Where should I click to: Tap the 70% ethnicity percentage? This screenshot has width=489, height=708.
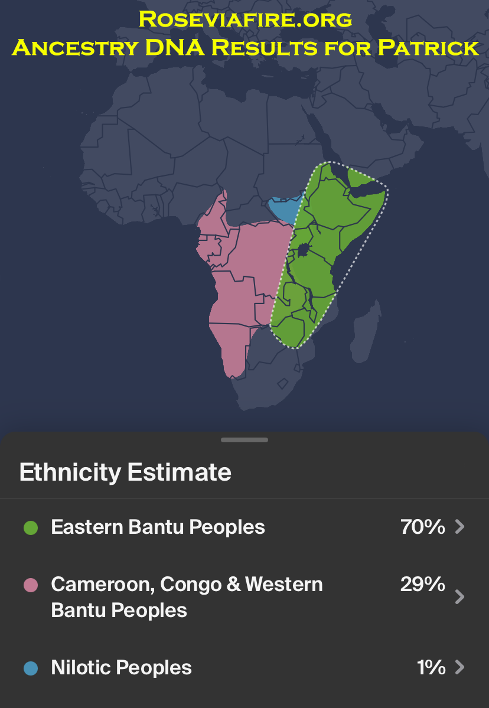click(x=423, y=527)
